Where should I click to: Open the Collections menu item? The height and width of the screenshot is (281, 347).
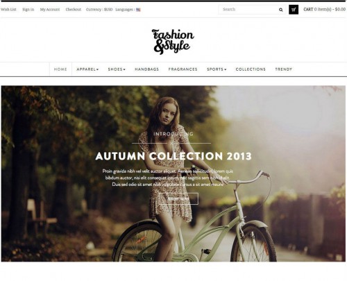(x=251, y=69)
